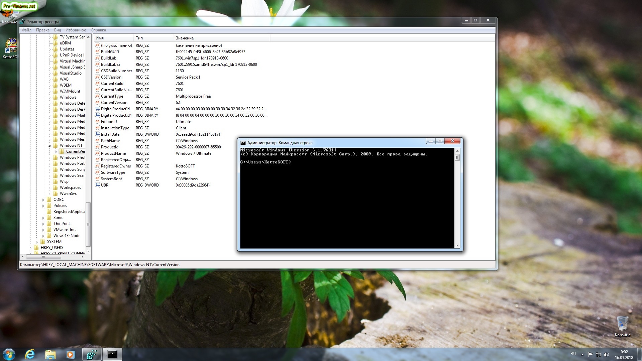Expand the HKEY_USERS tree node
642x361 pixels.
30,248
